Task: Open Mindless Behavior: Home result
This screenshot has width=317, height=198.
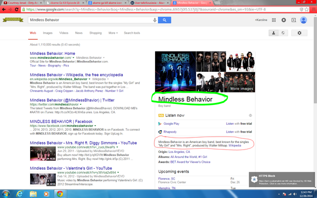Action: [53, 53]
